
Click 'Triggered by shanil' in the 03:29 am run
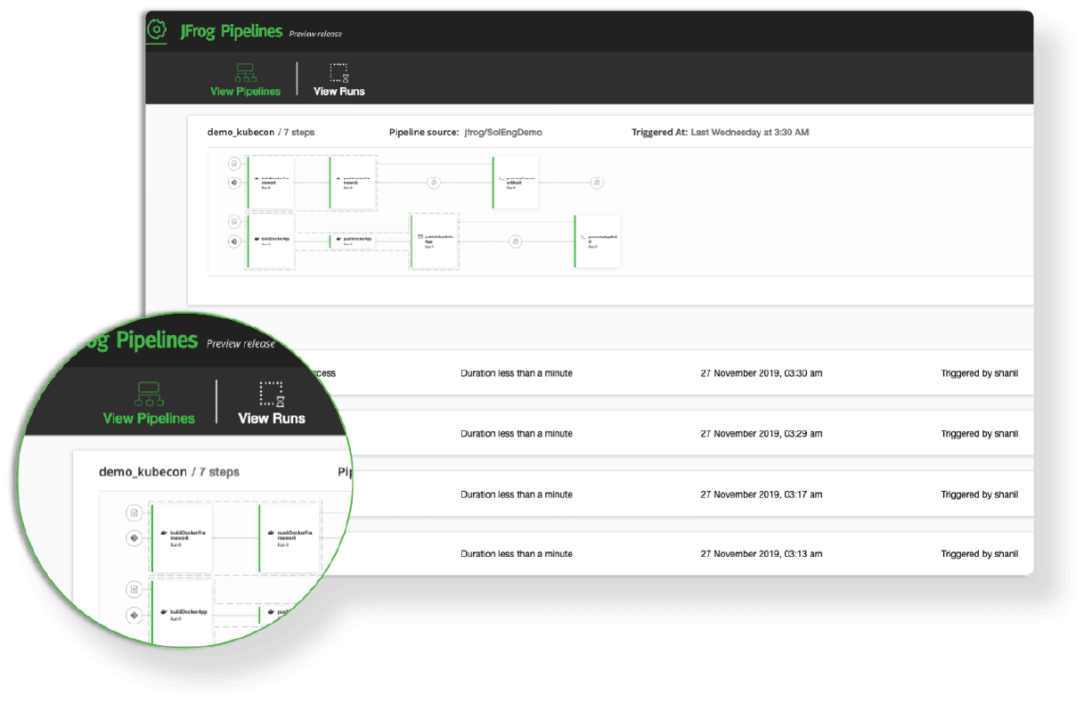980,434
